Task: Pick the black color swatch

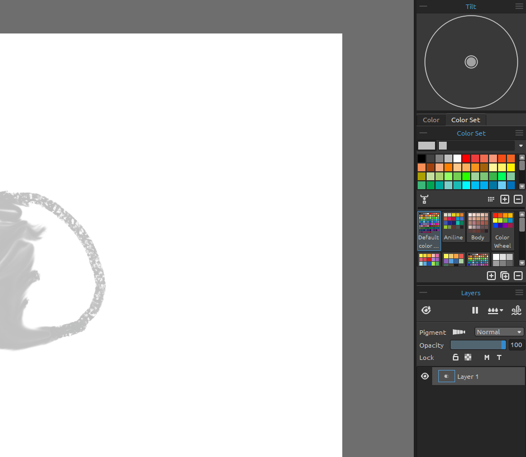Action: pos(422,158)
